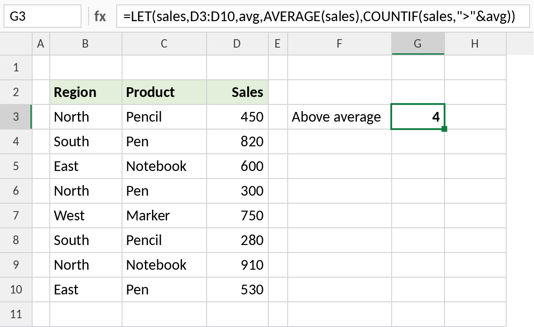Viewport: 534px width, 327px height.
Task: Select the Pen cell in row 4
Action: coord(164,141)
